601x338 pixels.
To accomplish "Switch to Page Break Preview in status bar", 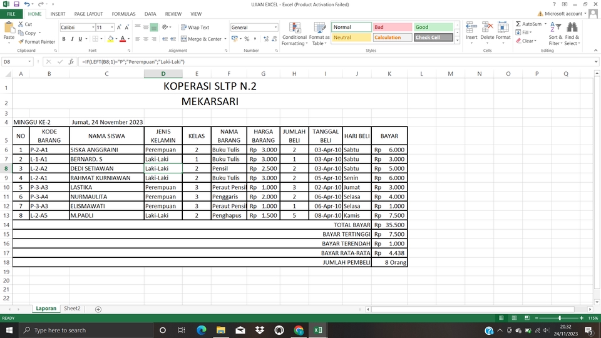I will (x=527, y=318).
